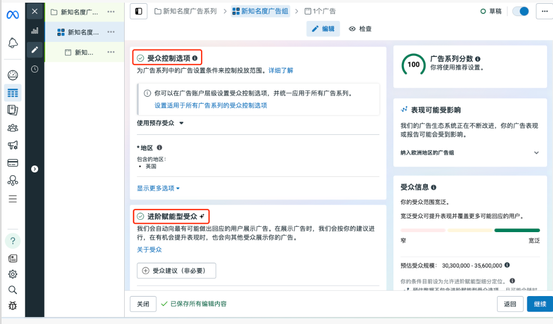Expand 显示更多选项 options
The height and width of the screenshot is (324, 553).
point(159,188)
